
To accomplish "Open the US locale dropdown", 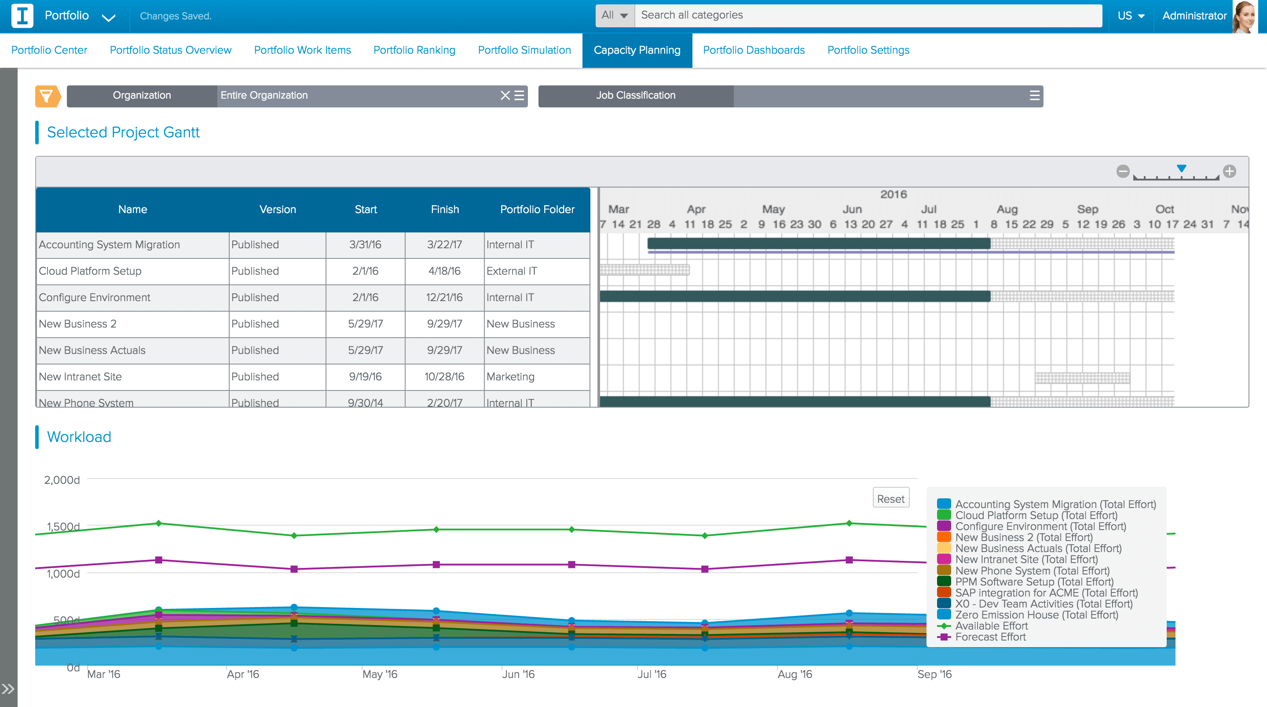I will coord(1131,16).
